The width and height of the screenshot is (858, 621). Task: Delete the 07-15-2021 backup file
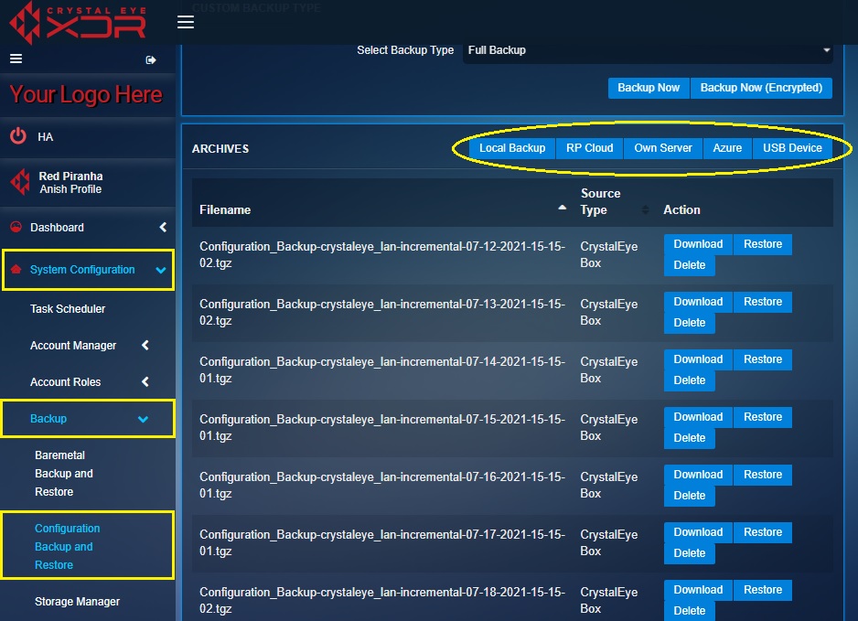tap(690, 438)
